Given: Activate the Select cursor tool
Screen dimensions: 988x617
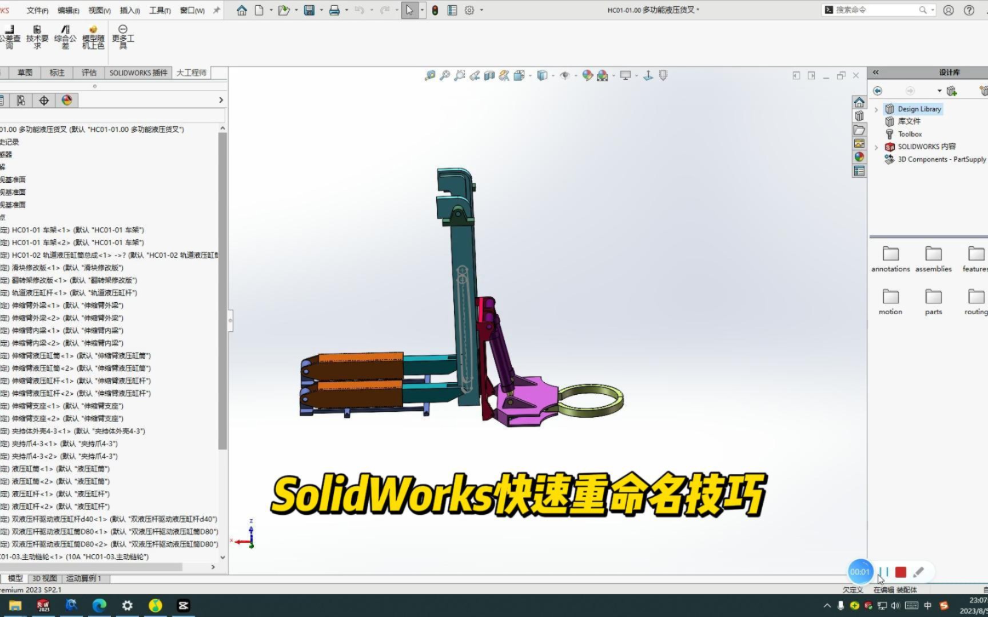Looking at the screenshot, I should tap(409, 10).
